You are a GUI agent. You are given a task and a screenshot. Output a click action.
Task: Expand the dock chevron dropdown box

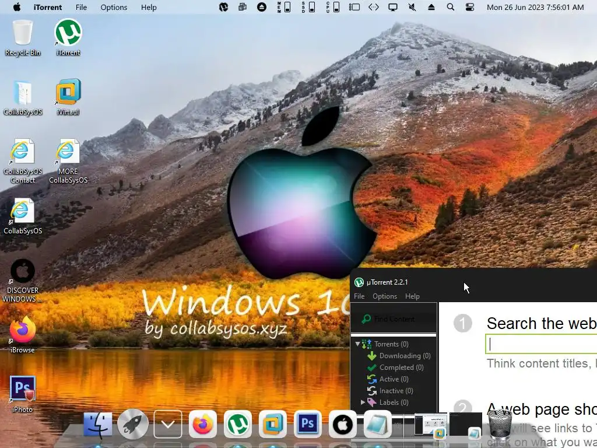(x=168, y=424)
